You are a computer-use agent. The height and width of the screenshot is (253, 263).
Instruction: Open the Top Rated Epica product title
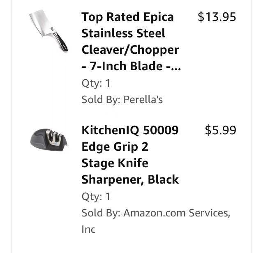[127, 17]
